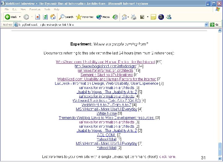Click the IE icon in title bar
The width and height of the screenshot is (223, 167).
pos(2,3)
